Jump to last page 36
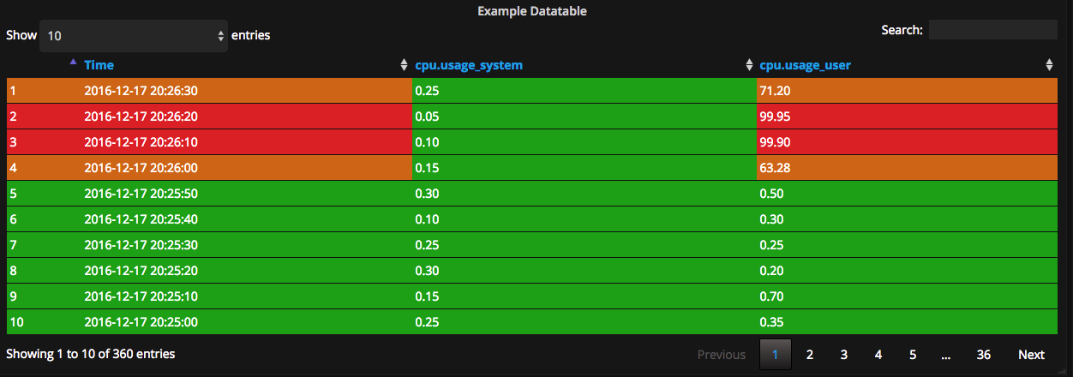Image resolution: width=1073 pixels, height=377 pixels. [x=984, y=355]
